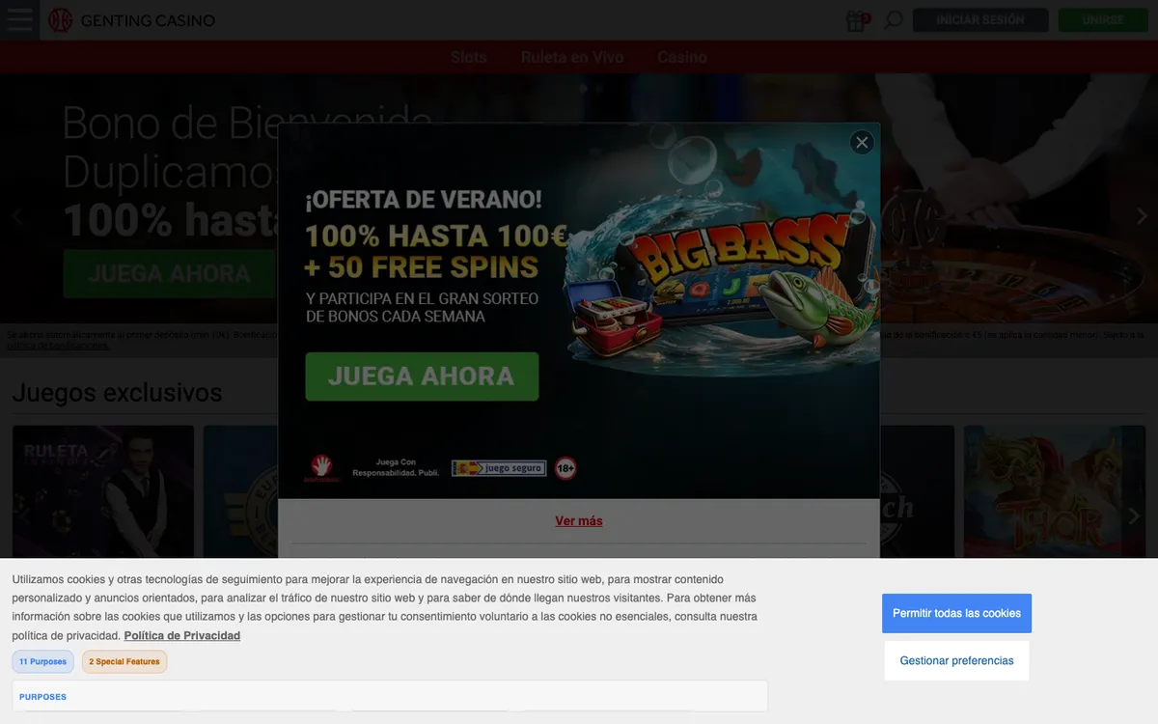
Task: Go to next banner slide arrow
Action: 1142,216
